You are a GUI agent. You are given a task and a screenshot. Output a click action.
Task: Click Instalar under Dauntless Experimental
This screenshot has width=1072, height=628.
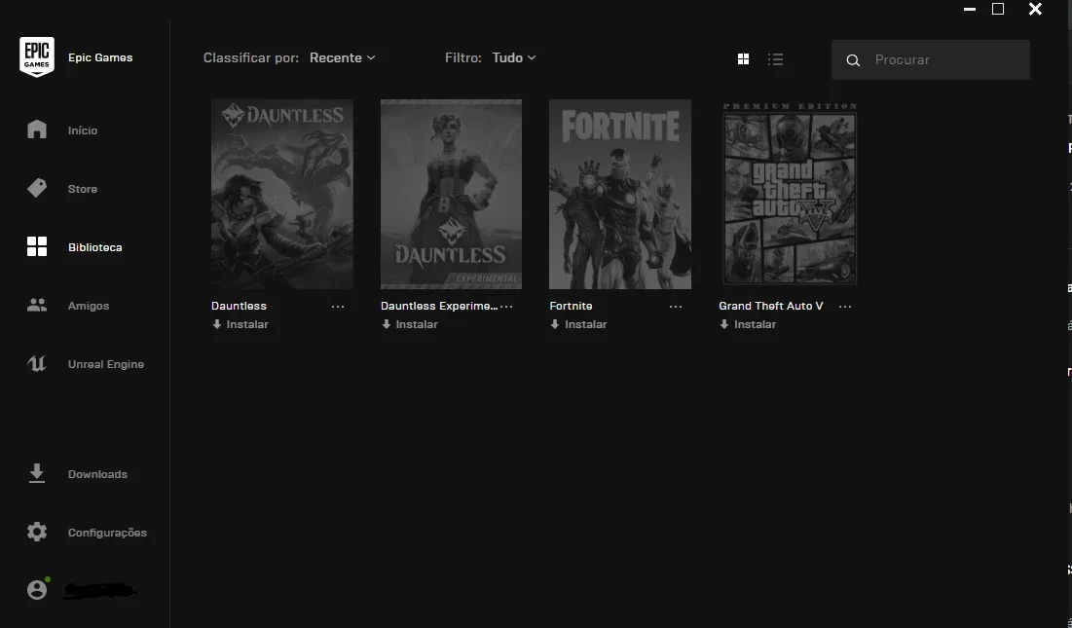pos(417,324)
